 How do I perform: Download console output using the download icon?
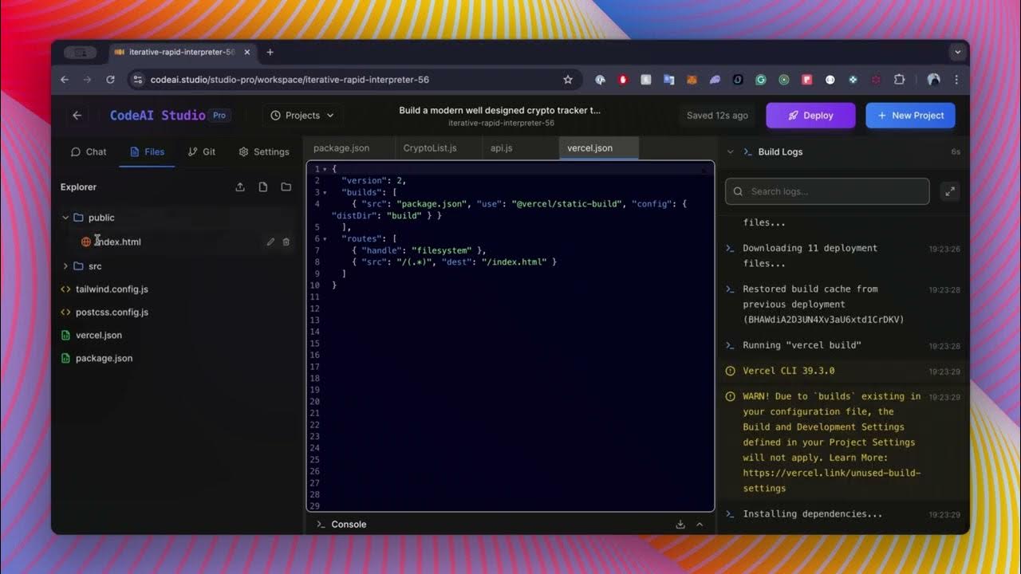[x=680, y=524]
